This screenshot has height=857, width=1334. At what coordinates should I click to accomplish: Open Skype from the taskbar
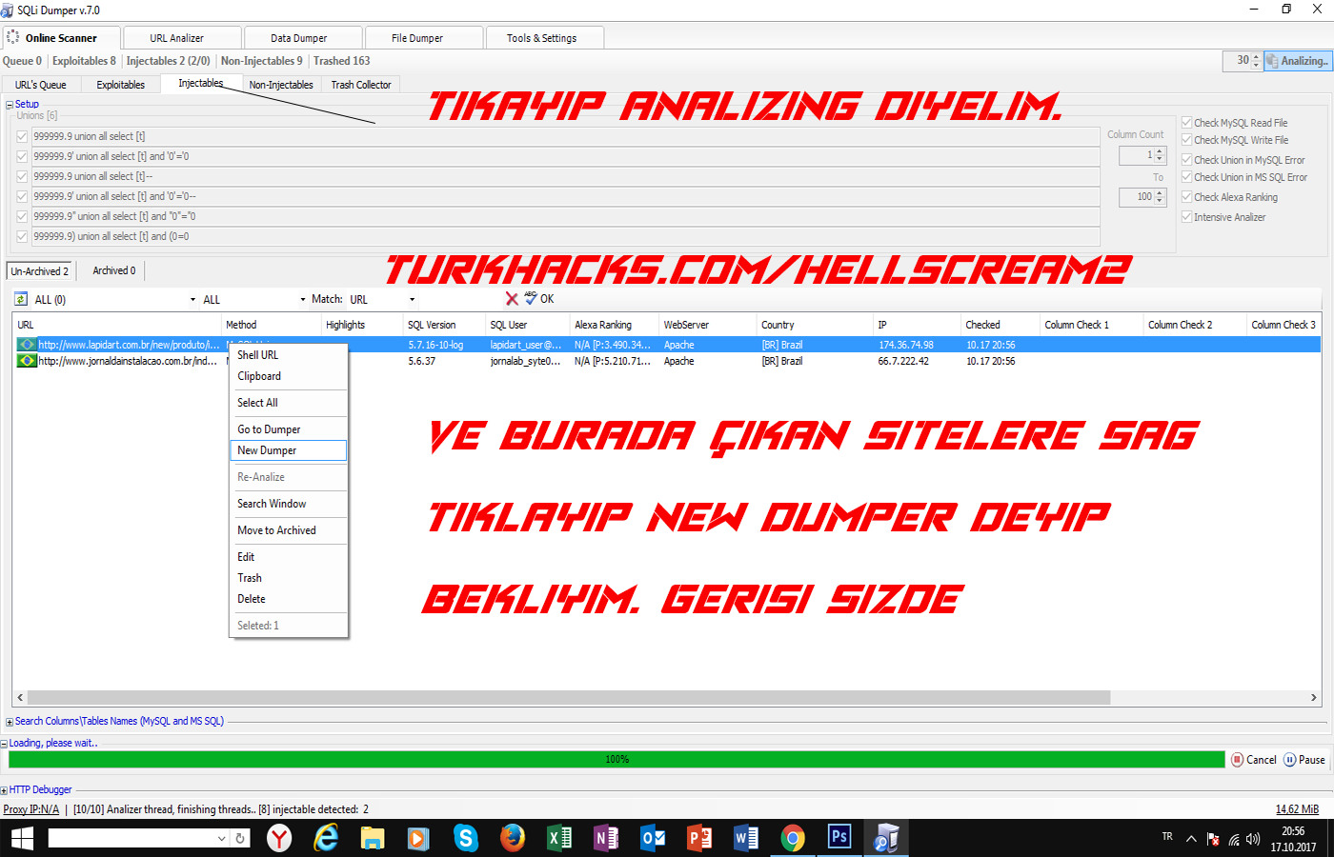[465, 838]
